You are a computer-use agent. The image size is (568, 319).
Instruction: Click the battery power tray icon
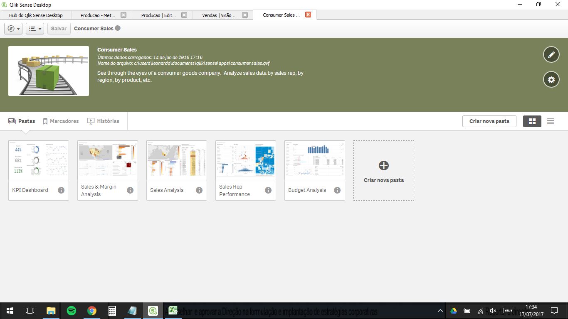[467, 311]
